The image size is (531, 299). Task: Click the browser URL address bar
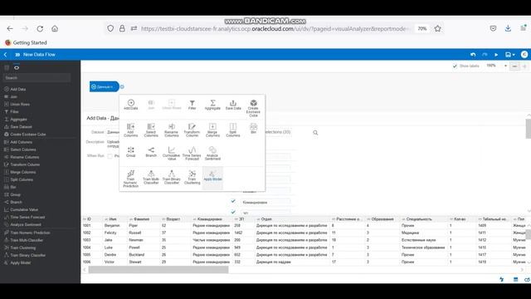275,29
